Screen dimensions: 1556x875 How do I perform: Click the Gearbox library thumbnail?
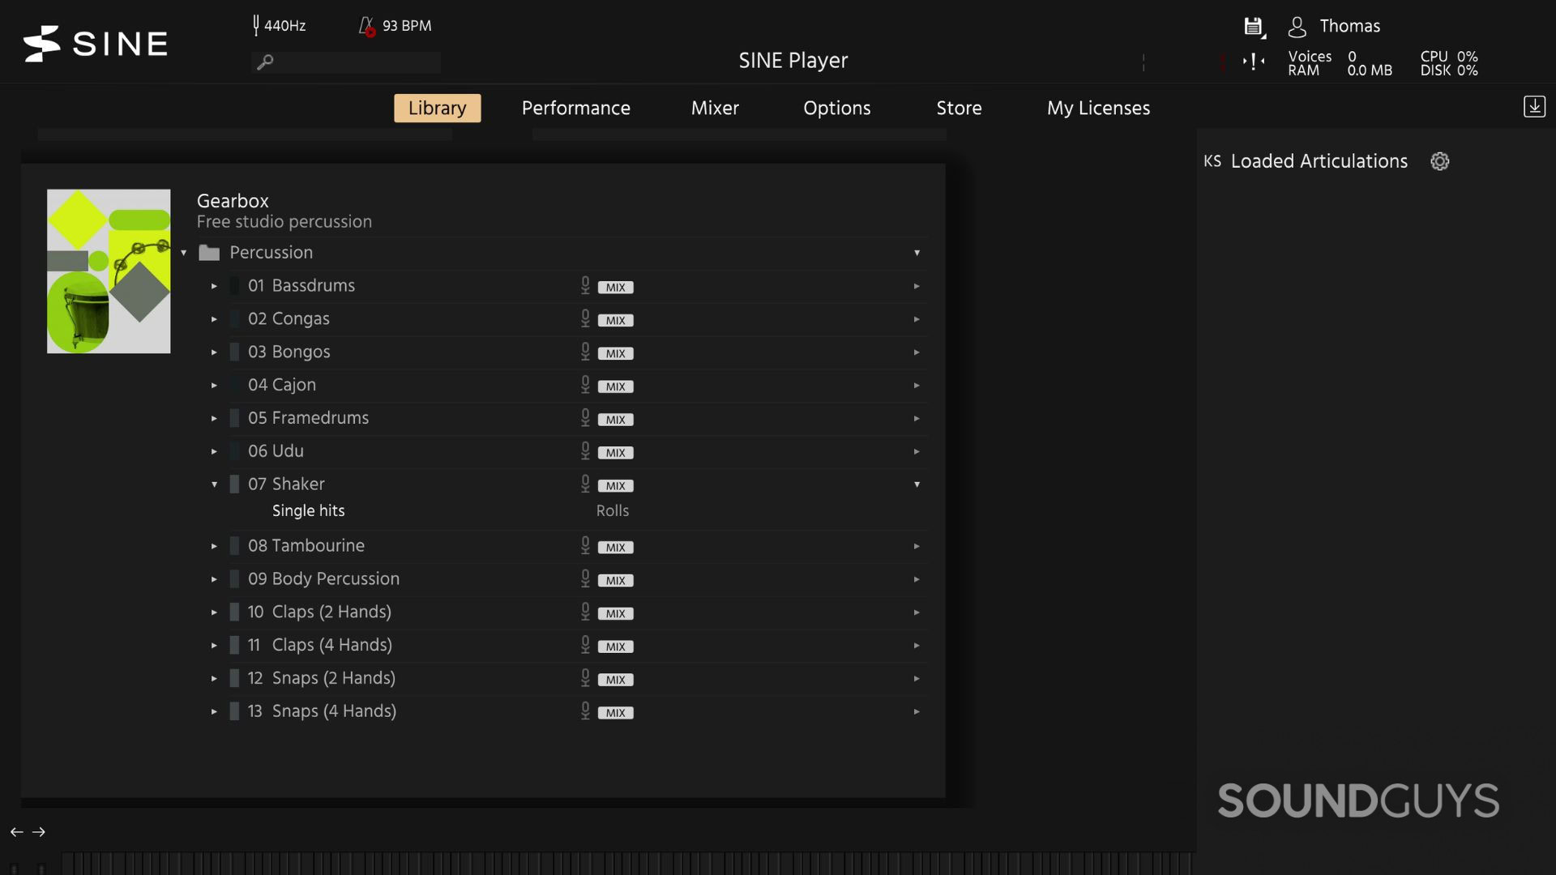(x=108, y=271)
